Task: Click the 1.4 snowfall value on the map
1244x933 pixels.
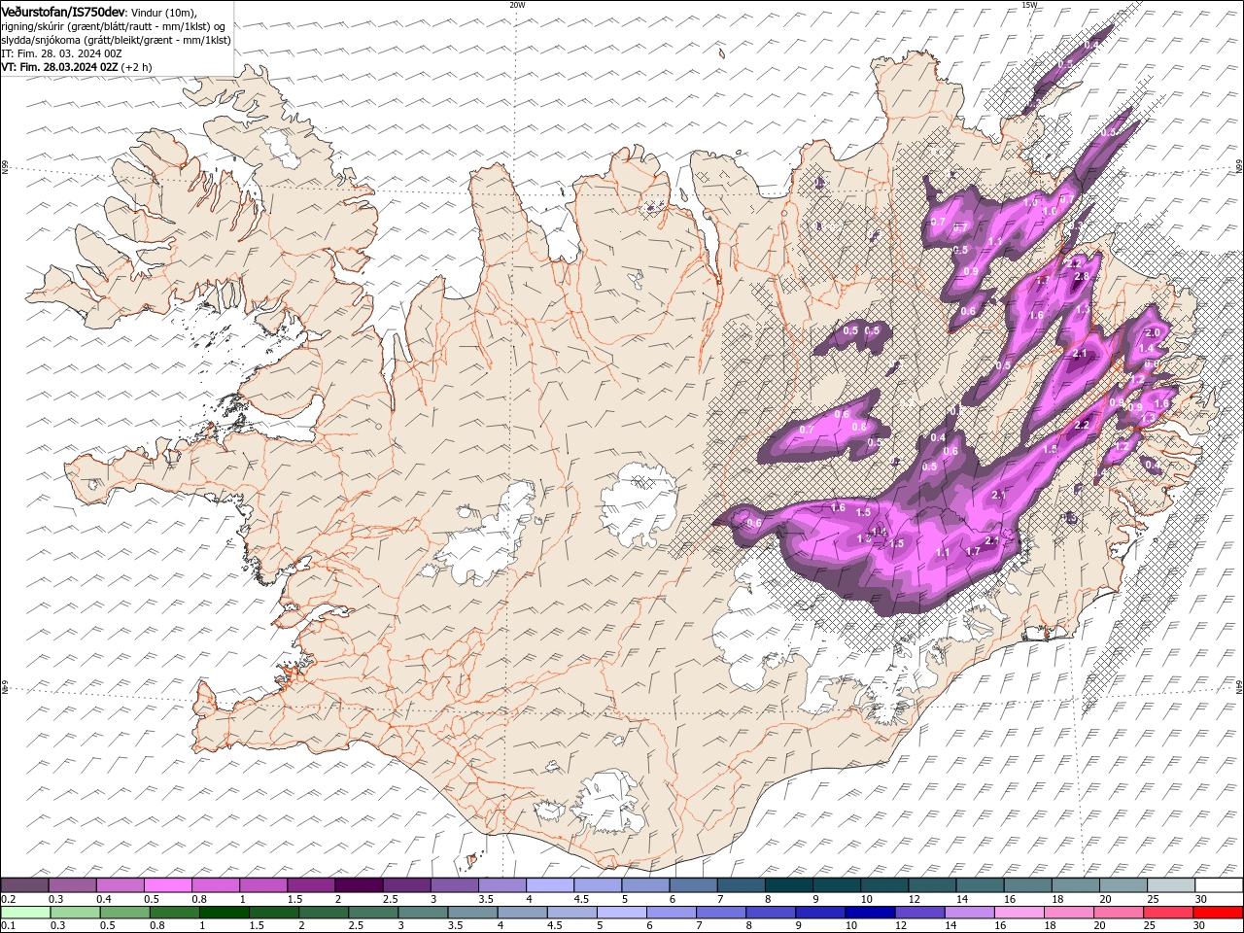Action: click(1146, 349)
